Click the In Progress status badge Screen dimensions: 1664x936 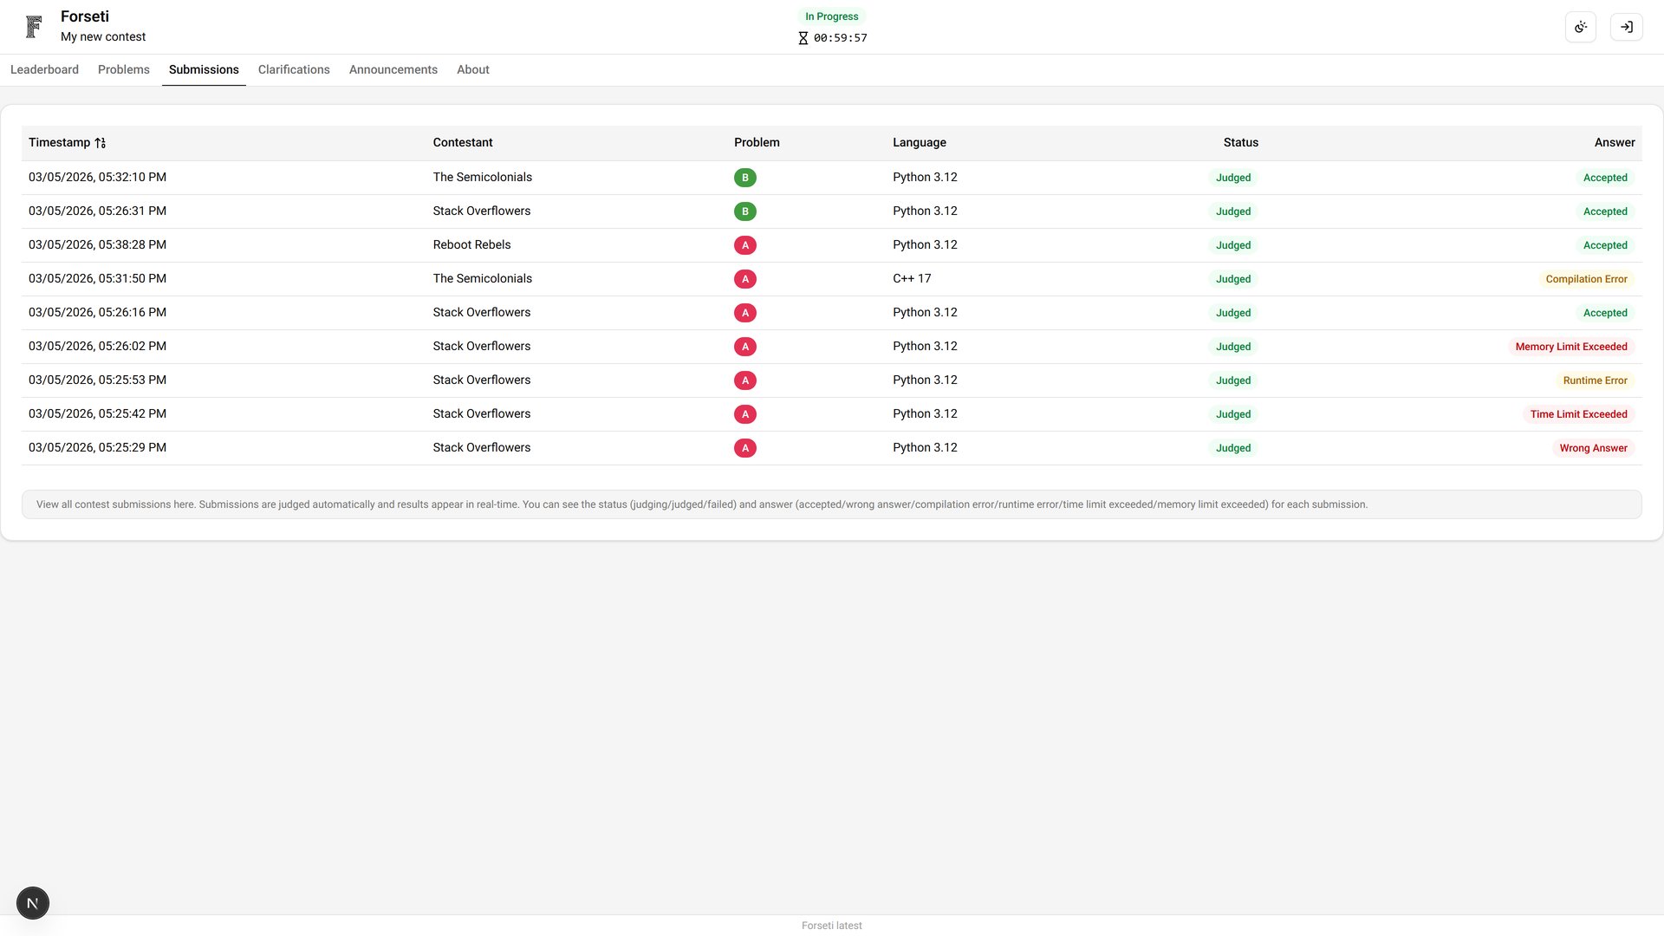831,16
